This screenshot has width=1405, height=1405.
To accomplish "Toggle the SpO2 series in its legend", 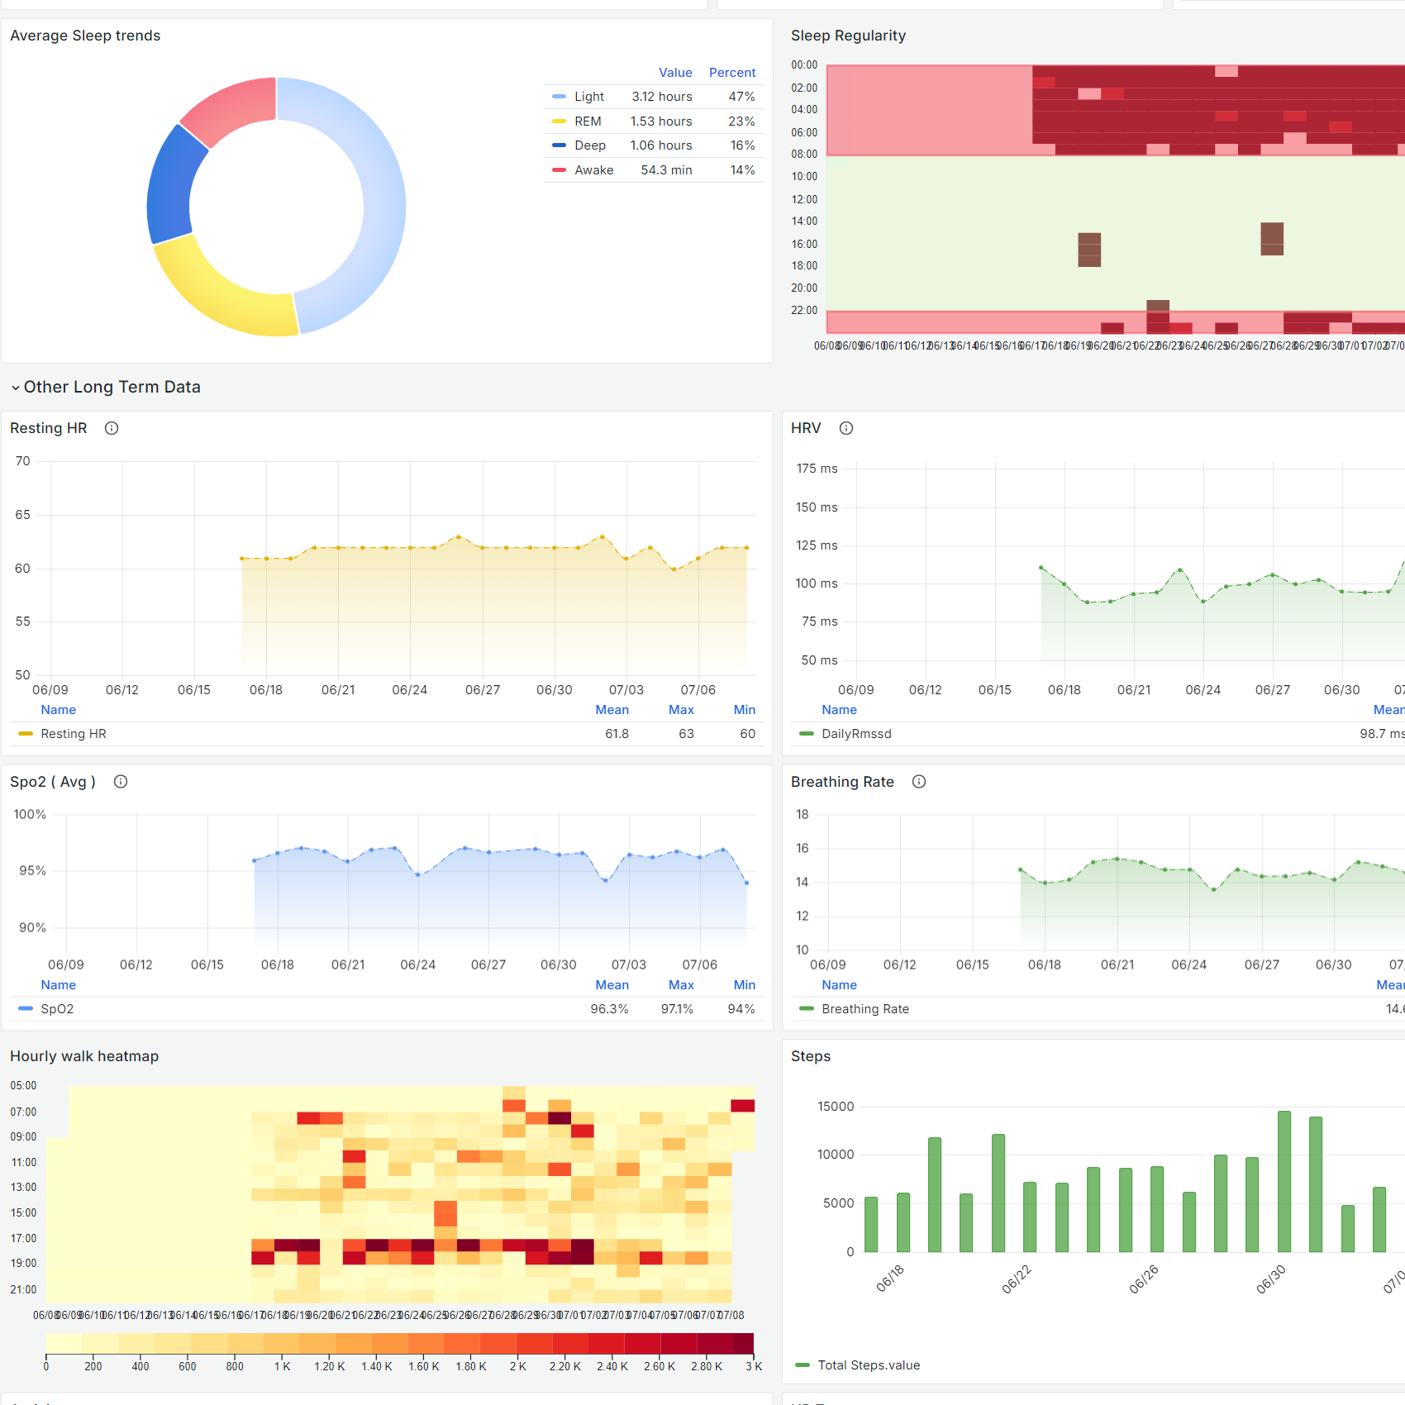I will (x=59, y=1008).
